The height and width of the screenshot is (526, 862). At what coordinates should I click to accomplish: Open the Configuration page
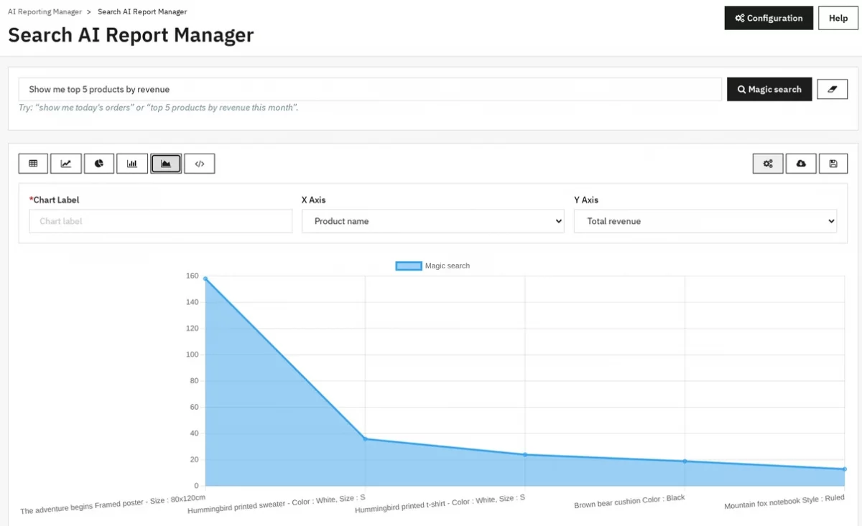click(769, 18)
